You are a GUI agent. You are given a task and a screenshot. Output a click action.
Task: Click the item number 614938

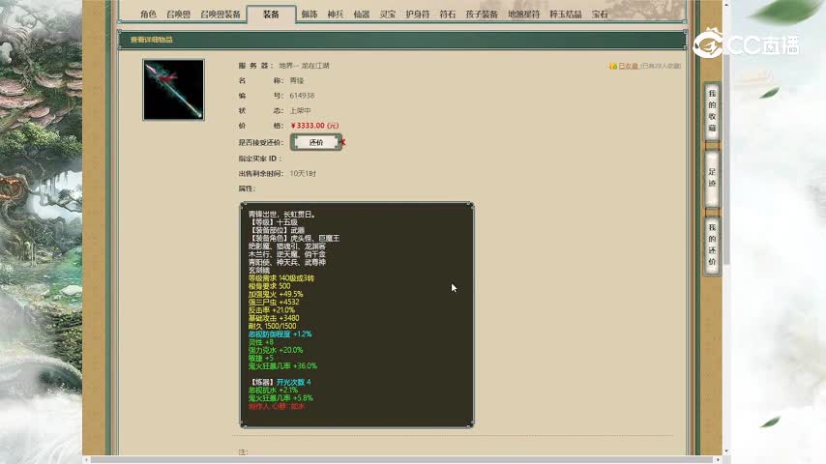pos(302,96)
